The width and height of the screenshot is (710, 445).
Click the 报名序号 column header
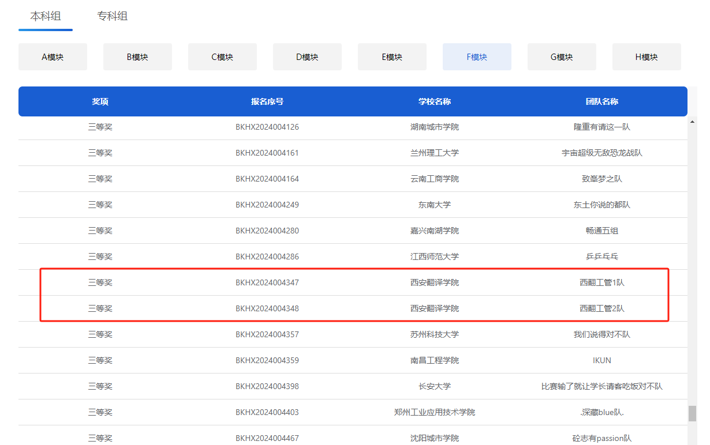pyautogui.click(x=267, y=101)
